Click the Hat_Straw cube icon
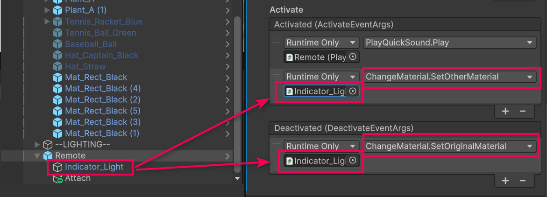Viewport: 547px width, 197px height. pyautogui.click(x=57, y=66)
